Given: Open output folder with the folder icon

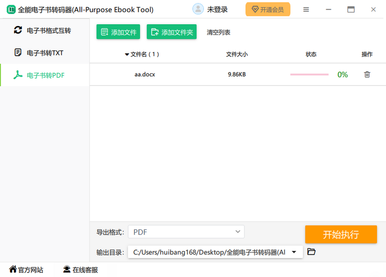Looking at the screenshot, I should [311, 252].
